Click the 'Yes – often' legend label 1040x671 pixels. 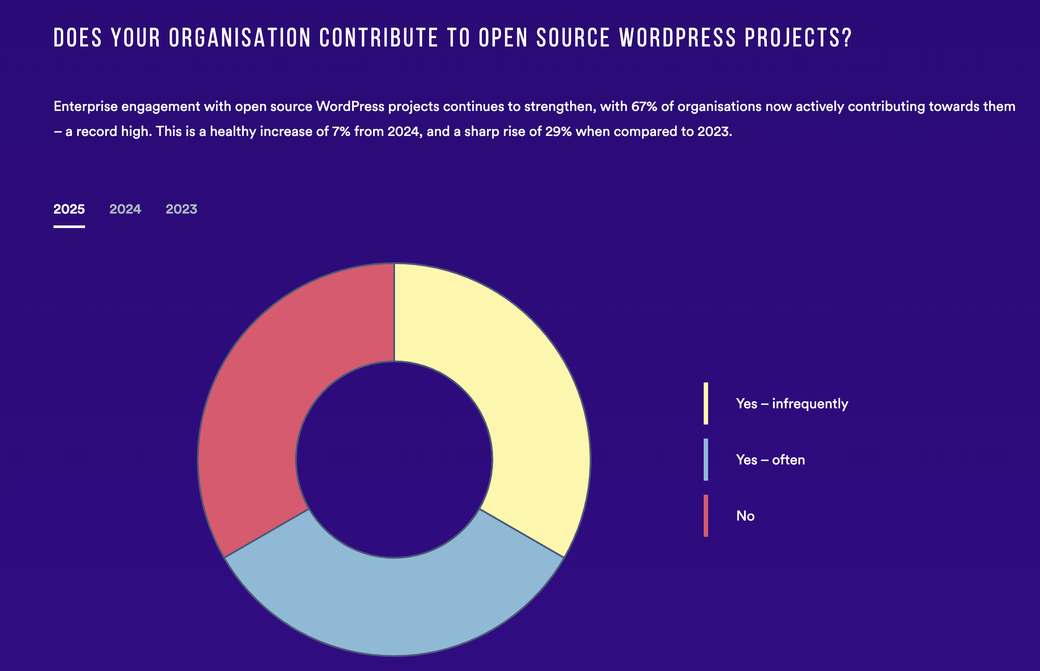coord(770,460)
